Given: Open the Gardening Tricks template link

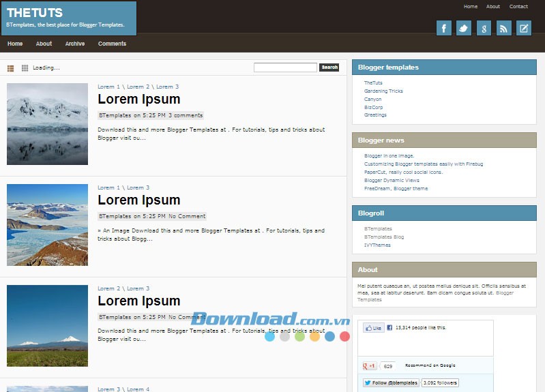Looking at the screenshot, I should [383, 91].
